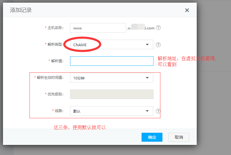
Task: Confirm the record with 确定 button
Action: 152,137
